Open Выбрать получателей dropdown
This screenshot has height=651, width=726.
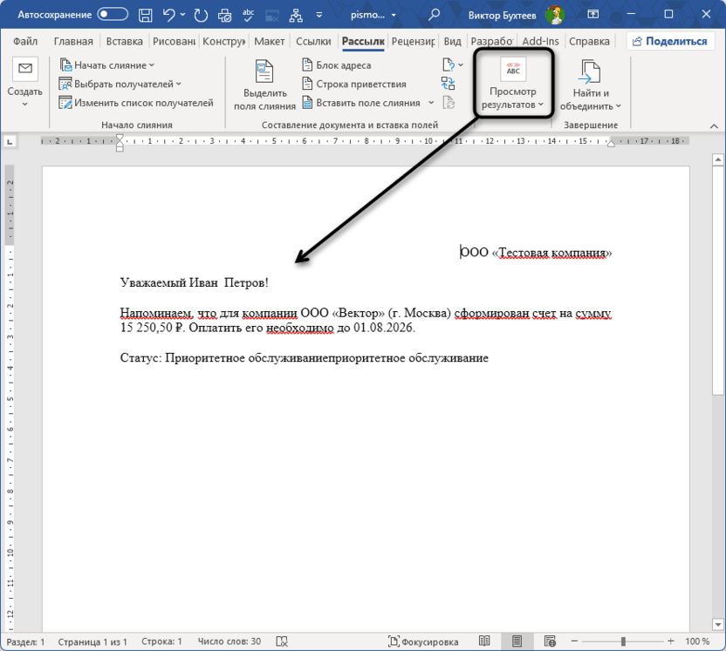tap(120, 85)
